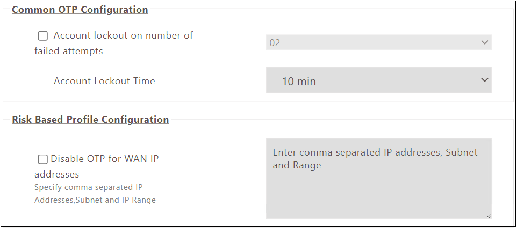Click the chevron arrow on the 02 dropdown
517x228 pixels.
click(x=484, y=42)
